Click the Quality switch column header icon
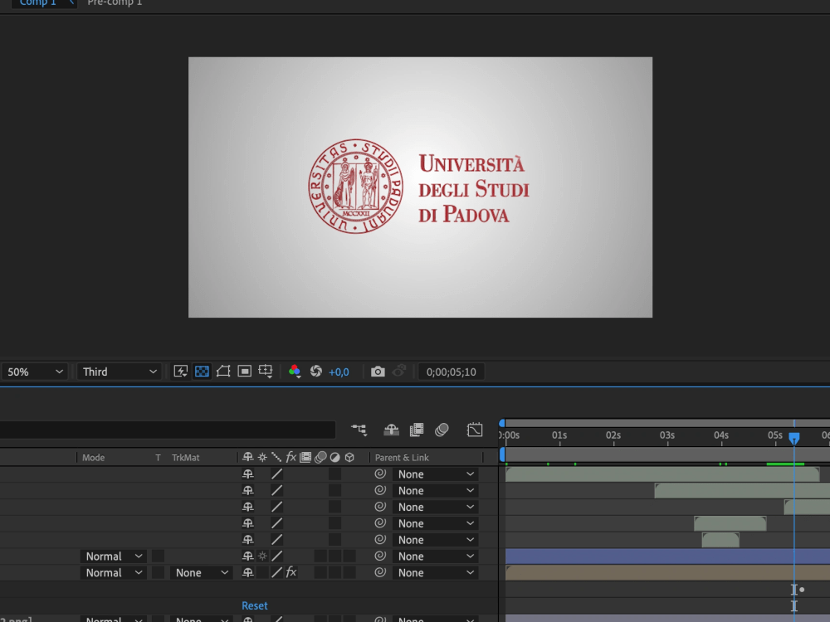The image size is (830, 622). [x=276, y=458]
